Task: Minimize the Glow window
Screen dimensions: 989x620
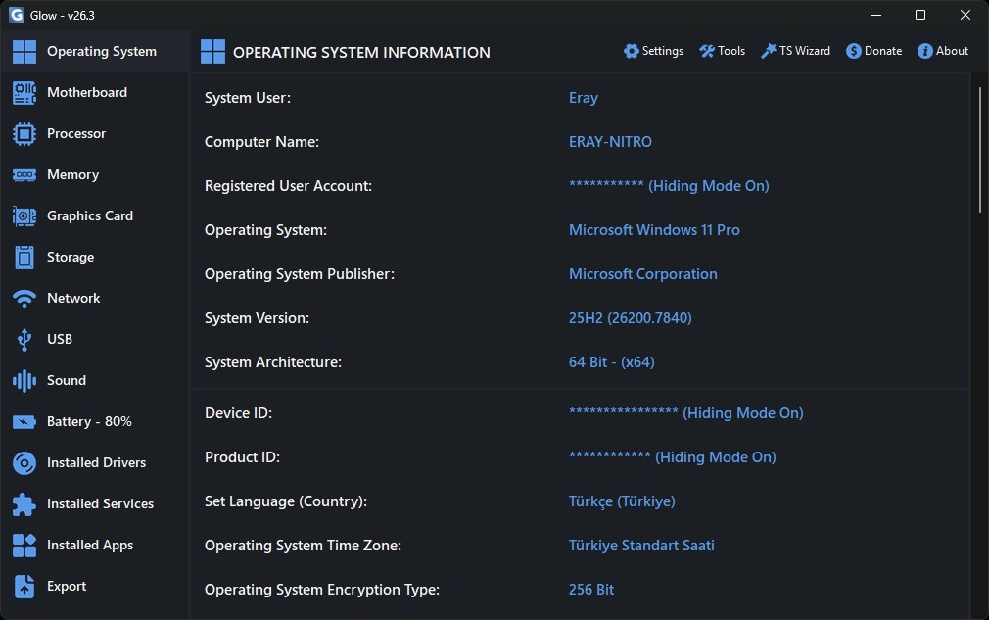Action: coord(876,15)
